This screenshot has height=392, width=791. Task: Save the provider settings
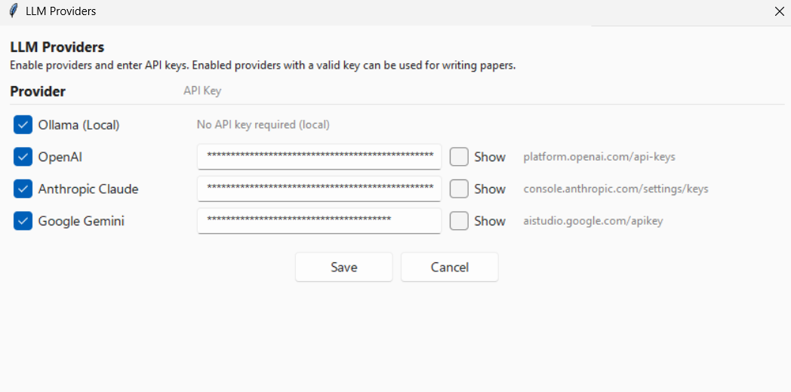[344, 267]
